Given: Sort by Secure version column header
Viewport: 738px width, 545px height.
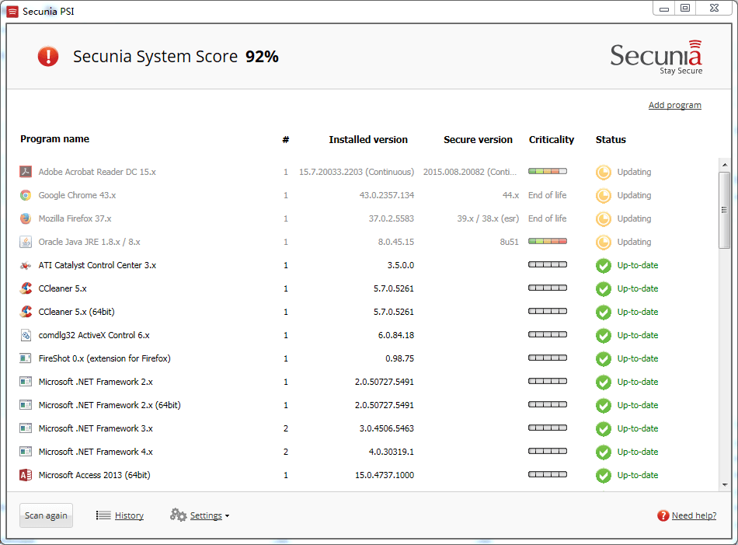Looking at the screenshot, I should coord(478,139).
